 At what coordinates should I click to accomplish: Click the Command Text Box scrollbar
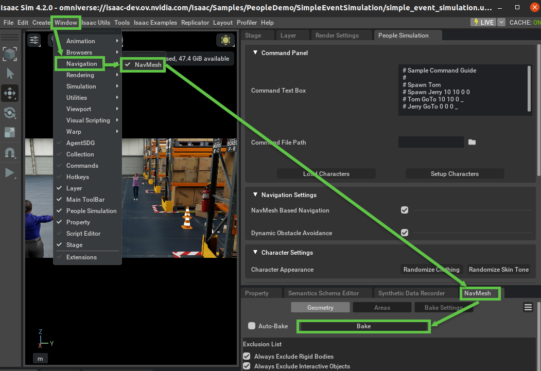point(529,89)
